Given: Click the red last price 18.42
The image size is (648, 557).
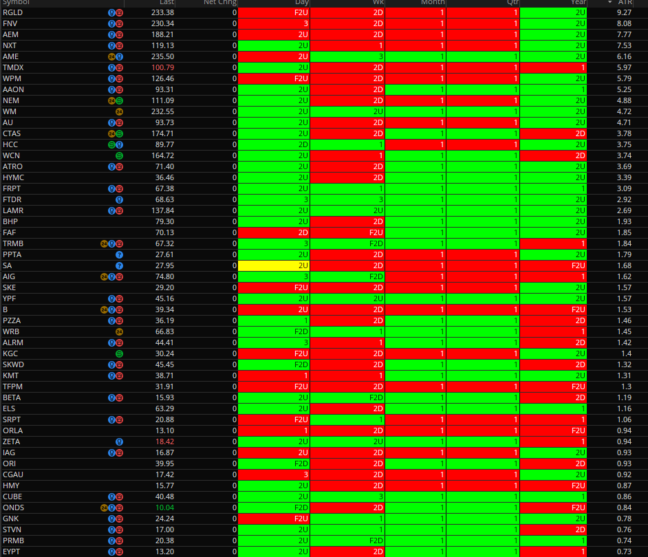Looking at the screenshot, I should click(164, 441).
